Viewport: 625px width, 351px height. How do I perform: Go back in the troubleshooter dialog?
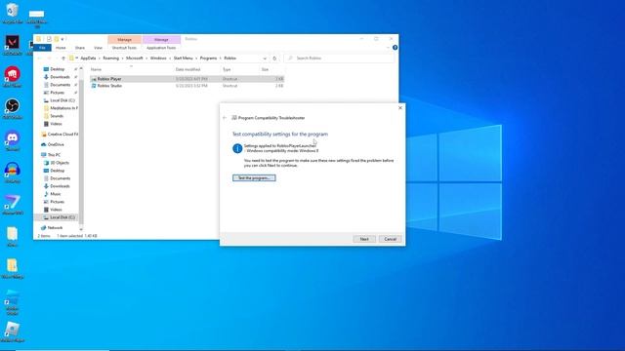(225, 118)
